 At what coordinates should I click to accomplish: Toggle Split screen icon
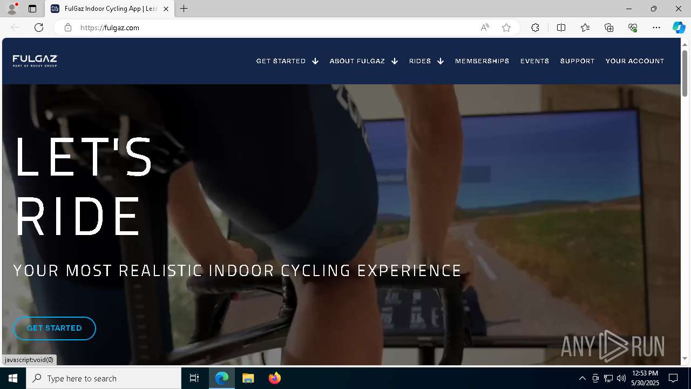(x=561, y=28)
